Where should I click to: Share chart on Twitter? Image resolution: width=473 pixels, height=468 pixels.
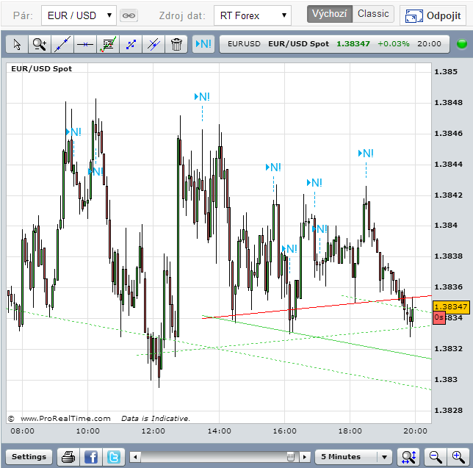point(114,457)
